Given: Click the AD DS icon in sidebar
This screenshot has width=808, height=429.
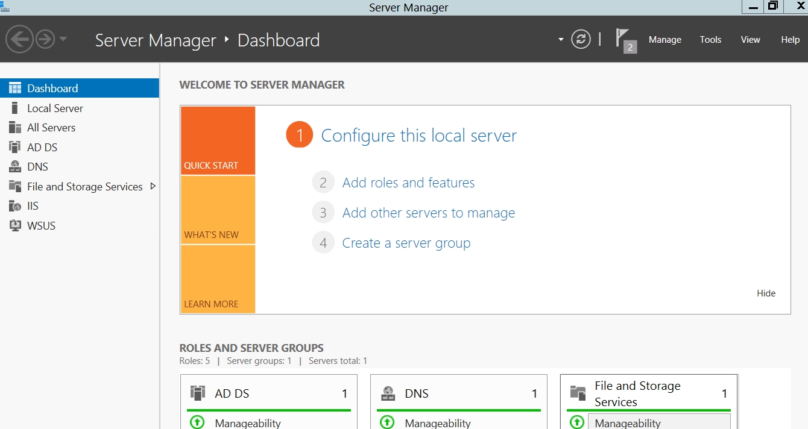Looking at the screenshot, I should [15, 147].
